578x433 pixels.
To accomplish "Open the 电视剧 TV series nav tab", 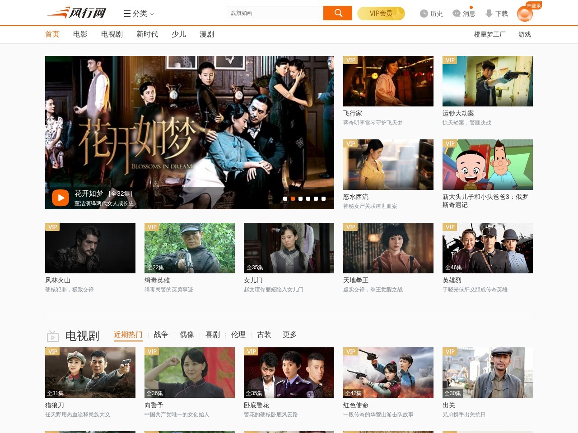I will [x=112, y=34].
